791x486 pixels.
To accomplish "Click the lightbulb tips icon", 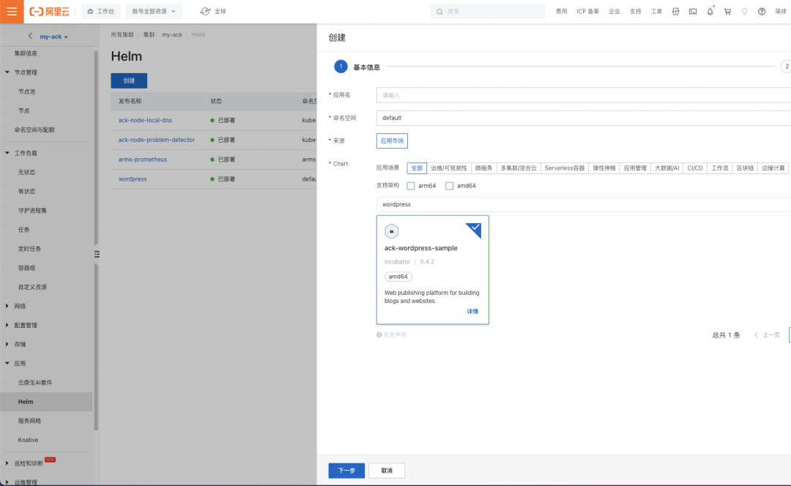I will 744,11.
